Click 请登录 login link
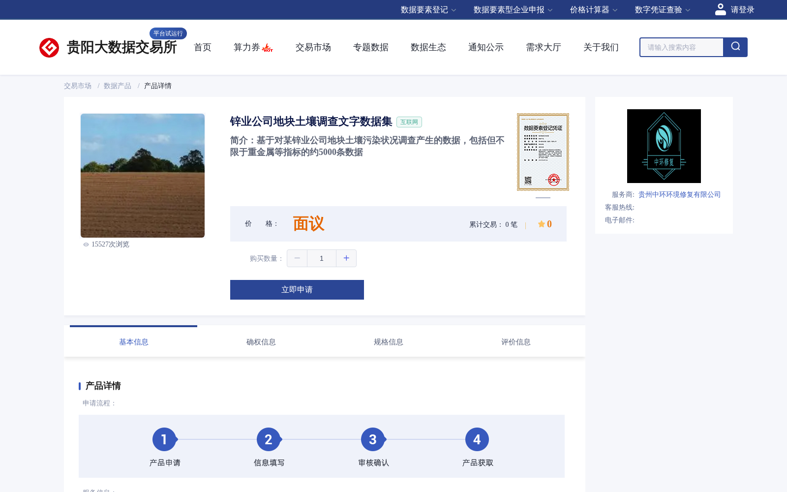 [x=742, y=10]
